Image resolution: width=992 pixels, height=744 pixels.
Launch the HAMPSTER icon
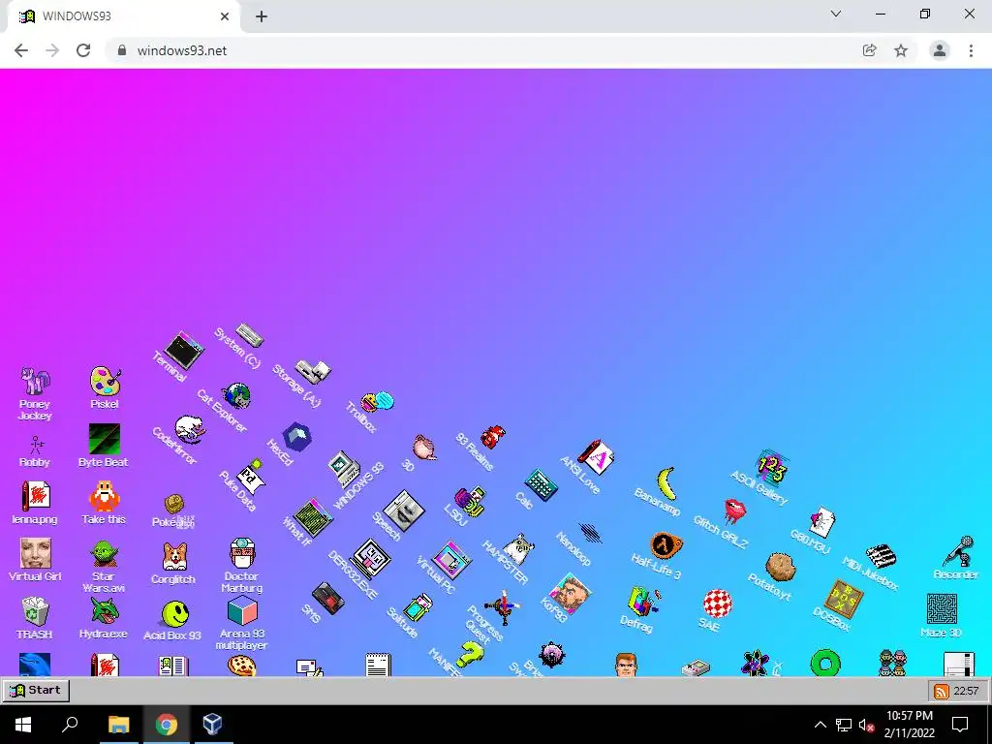point(519,548)
